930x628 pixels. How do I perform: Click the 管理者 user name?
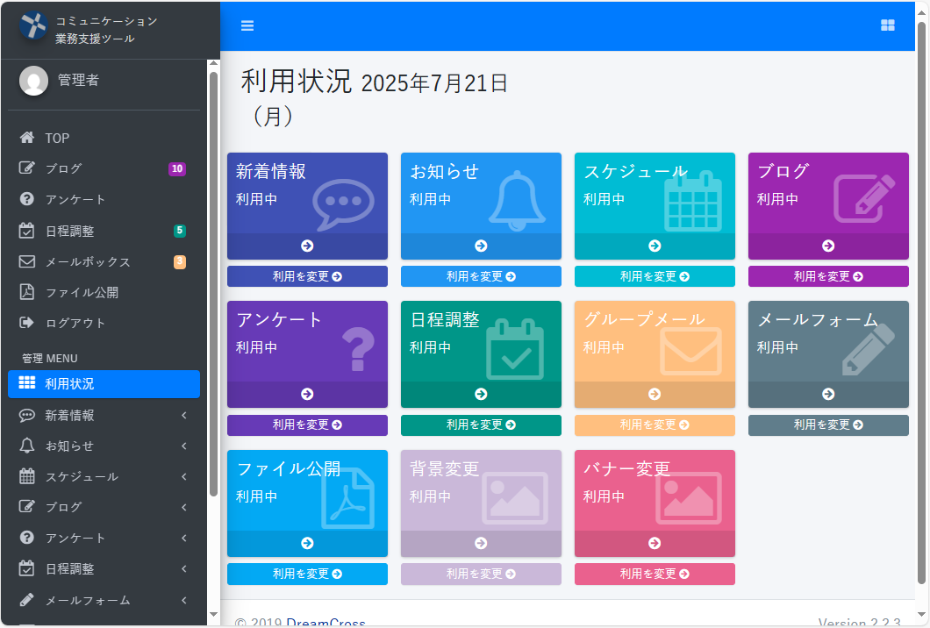pyautogui.click(x=78, y=80)
